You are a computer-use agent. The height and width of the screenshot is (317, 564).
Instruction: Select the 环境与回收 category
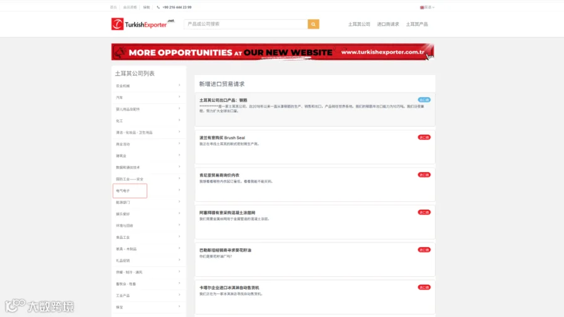click(125, 226)
